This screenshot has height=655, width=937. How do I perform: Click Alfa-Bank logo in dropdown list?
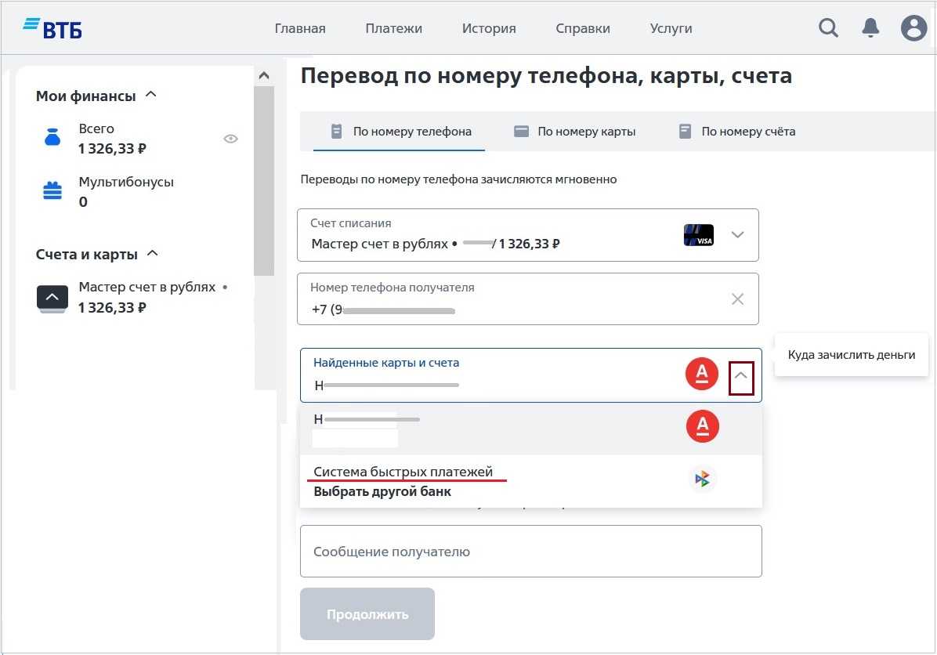[x=702, y=426]
